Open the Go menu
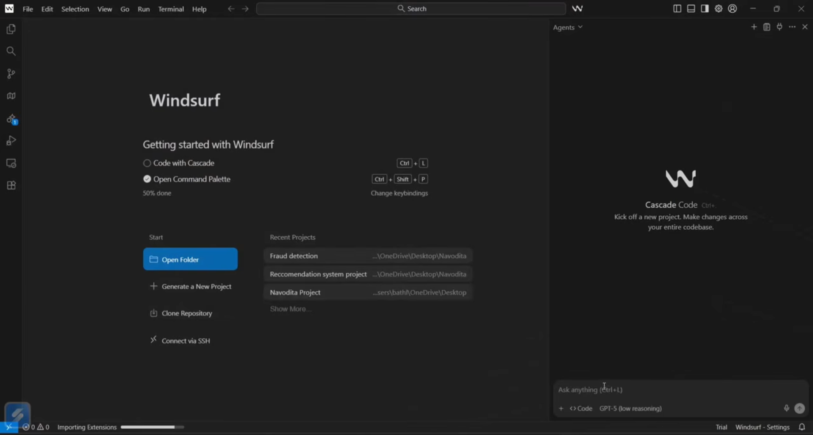The height and width of the screenshot is (435, 813). click(x=125, y=9)
